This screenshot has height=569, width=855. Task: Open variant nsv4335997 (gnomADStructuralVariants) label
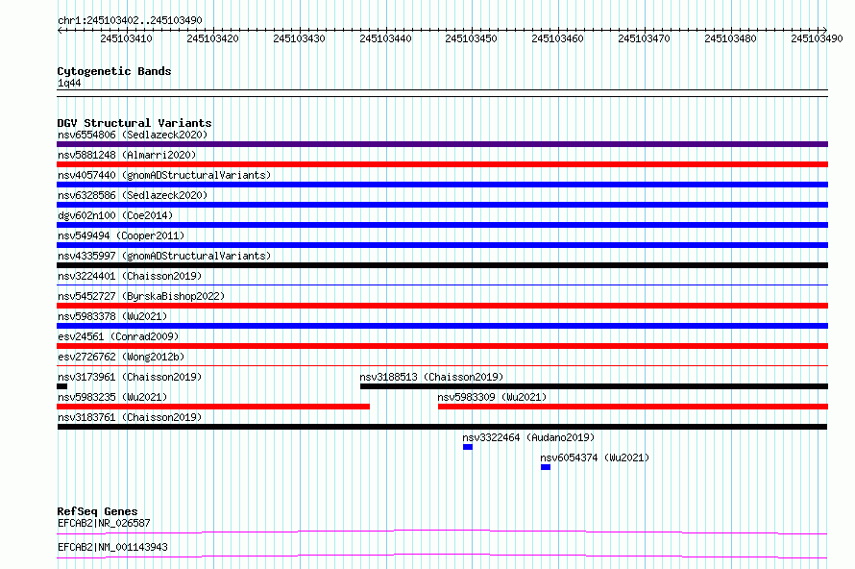pos(164,256)
